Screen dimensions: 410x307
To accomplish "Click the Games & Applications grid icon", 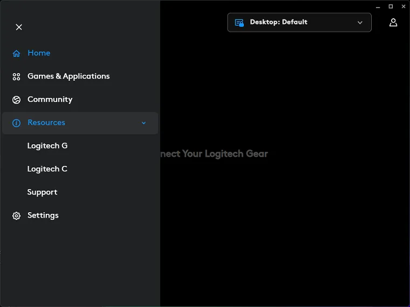I will [16, 76].
